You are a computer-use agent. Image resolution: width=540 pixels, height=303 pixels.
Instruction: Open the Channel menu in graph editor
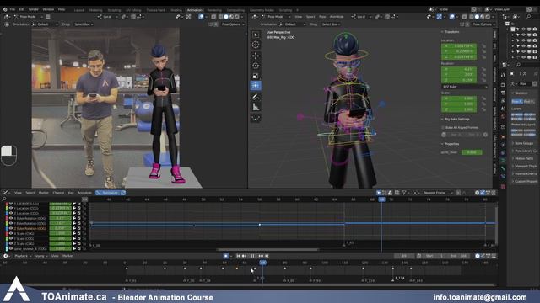pyautogui.click(x=58, y=193)
